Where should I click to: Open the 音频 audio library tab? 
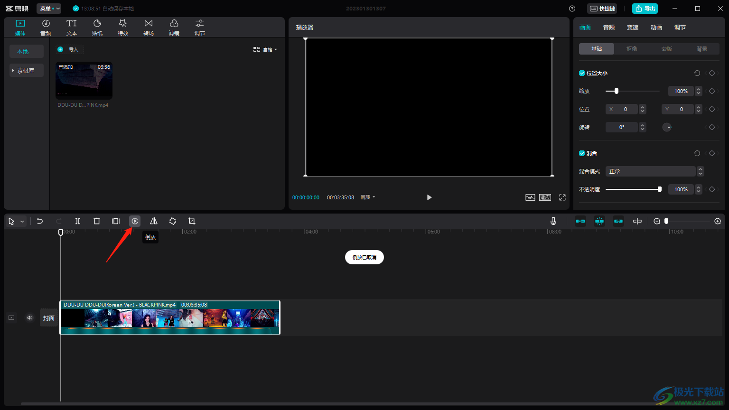(46, 28)
